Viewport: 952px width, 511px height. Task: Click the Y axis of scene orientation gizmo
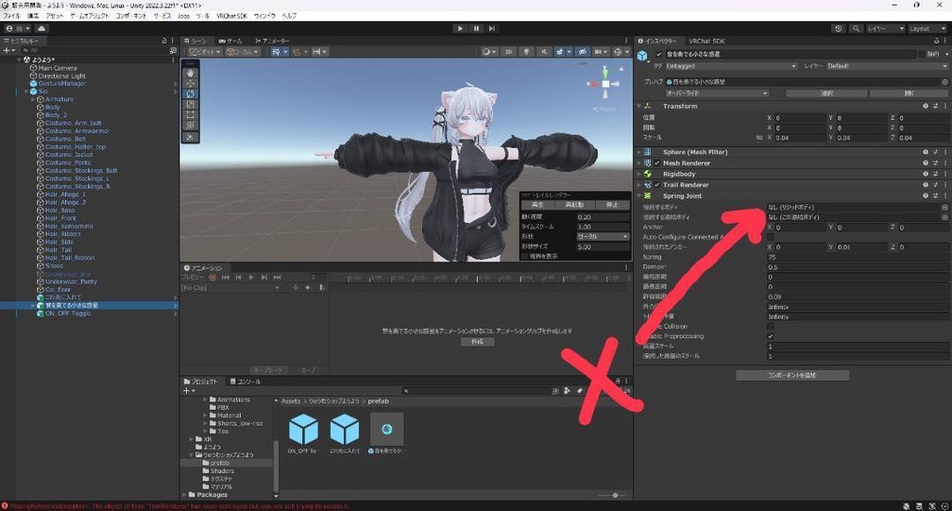coord(605,72)
